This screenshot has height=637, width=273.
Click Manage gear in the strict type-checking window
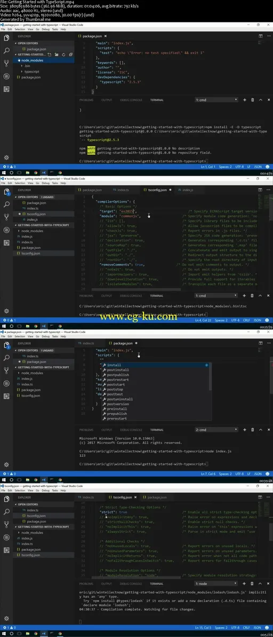tap(6, 618)
